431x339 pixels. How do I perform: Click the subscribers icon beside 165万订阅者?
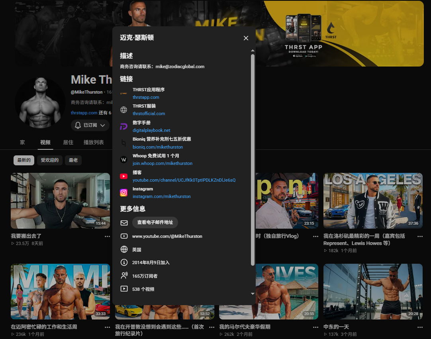coord(124,276)
